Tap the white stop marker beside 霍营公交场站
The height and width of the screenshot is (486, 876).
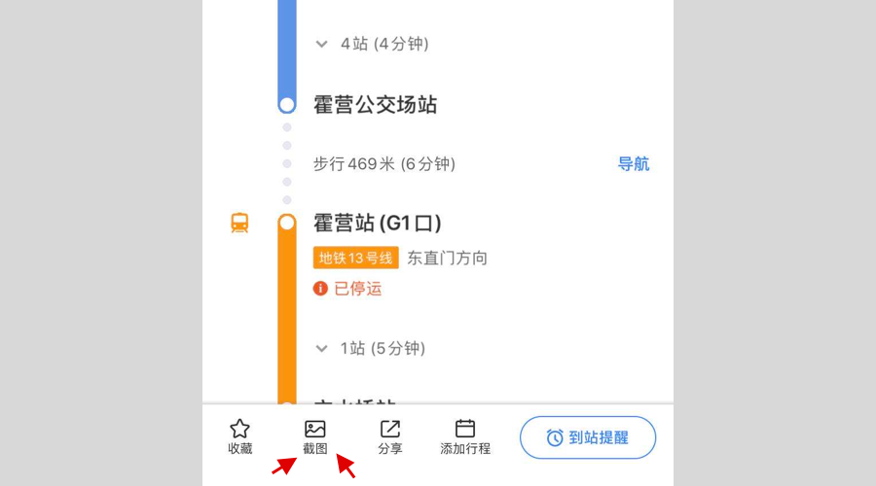[286, 104]
